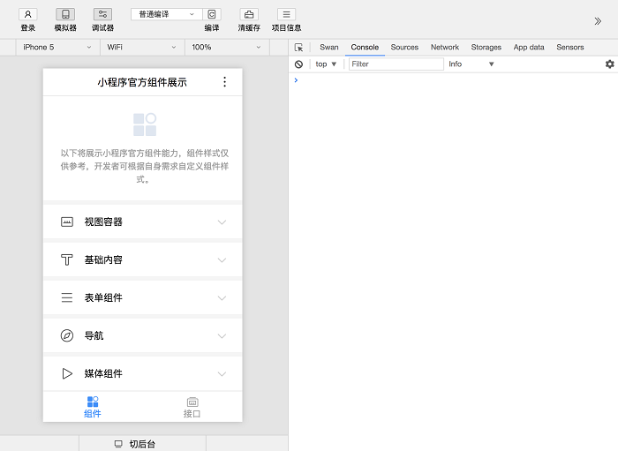Switch to the Sources tab
The height and width of the screenshot is (451, 618).
404,48
